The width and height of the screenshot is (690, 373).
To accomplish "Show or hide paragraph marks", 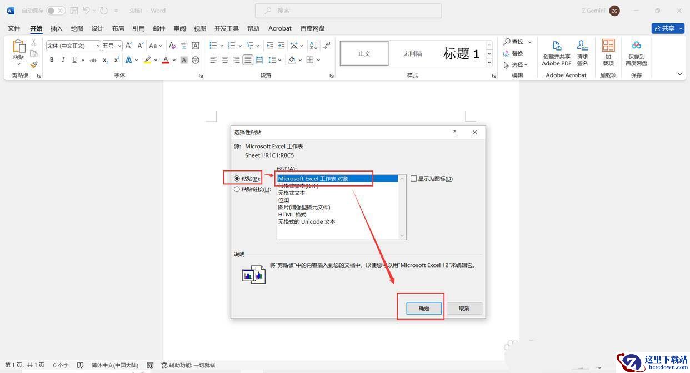I will pyautogui.click(x=327, y=46).
